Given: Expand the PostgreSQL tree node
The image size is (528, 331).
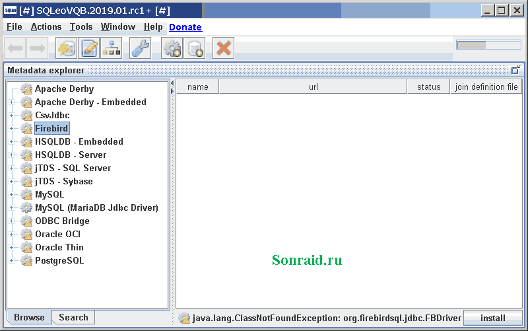Looking at the screenshot, I should point(12,260).
